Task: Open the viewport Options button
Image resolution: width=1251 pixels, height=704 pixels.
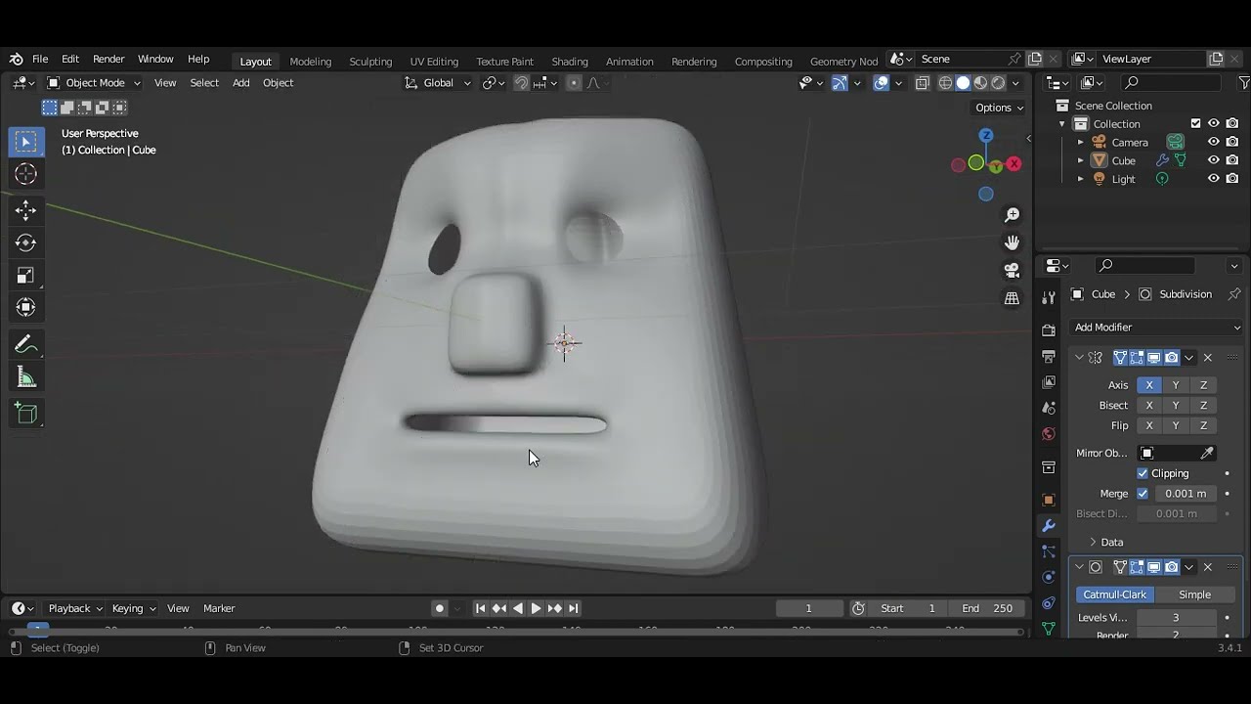Action: point(999,108)
